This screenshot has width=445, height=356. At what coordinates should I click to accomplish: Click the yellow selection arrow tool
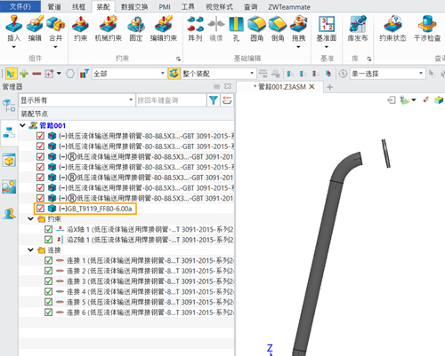pyautogui.click(x=11, y=74)
